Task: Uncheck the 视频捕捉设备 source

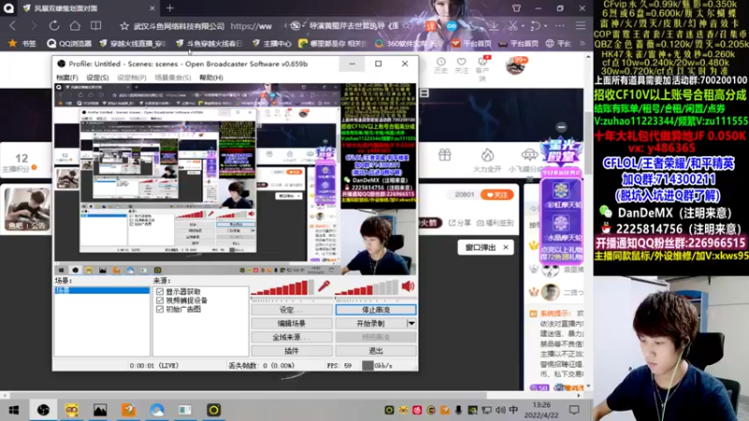Action: coord(160,300)
